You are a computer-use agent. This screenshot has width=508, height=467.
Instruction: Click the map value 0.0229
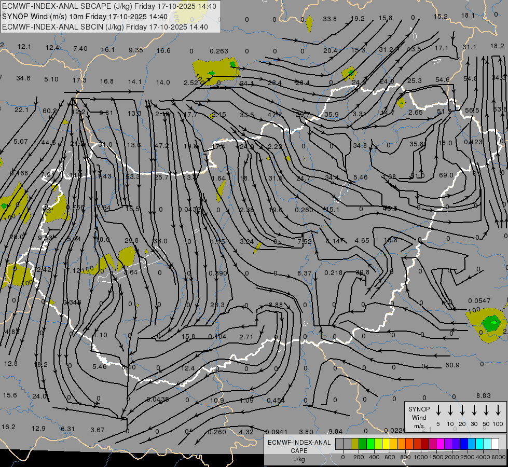coord(395,430)
